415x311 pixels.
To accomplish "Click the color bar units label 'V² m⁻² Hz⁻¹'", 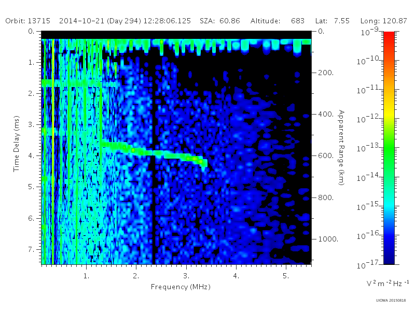I will click(x=388, y=284).
